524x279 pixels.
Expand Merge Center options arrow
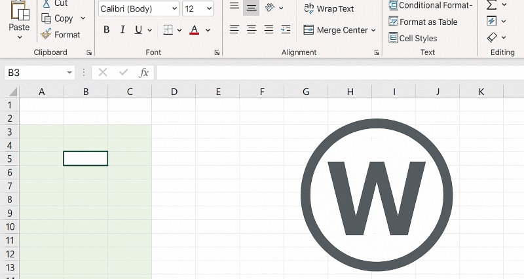(373, 30)
